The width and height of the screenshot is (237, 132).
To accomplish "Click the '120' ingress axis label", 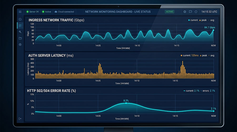I will [x=32, y=24].
